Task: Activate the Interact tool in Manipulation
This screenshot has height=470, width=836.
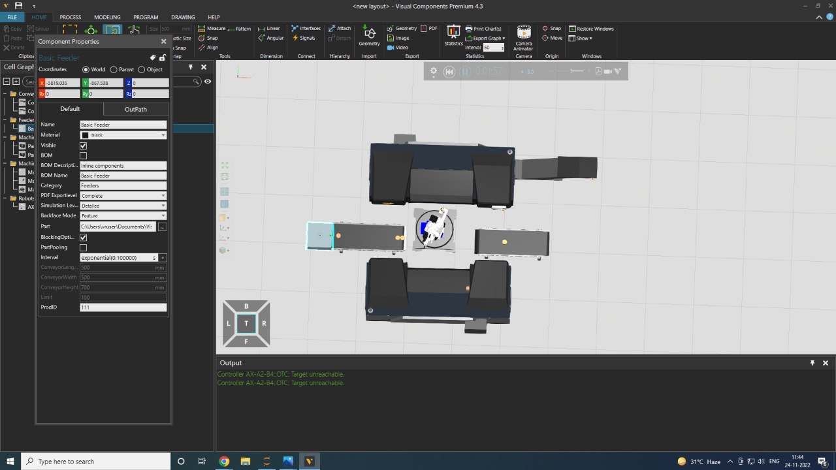Action: pos(134,31)
